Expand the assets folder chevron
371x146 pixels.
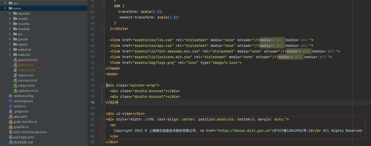(10, 19)
